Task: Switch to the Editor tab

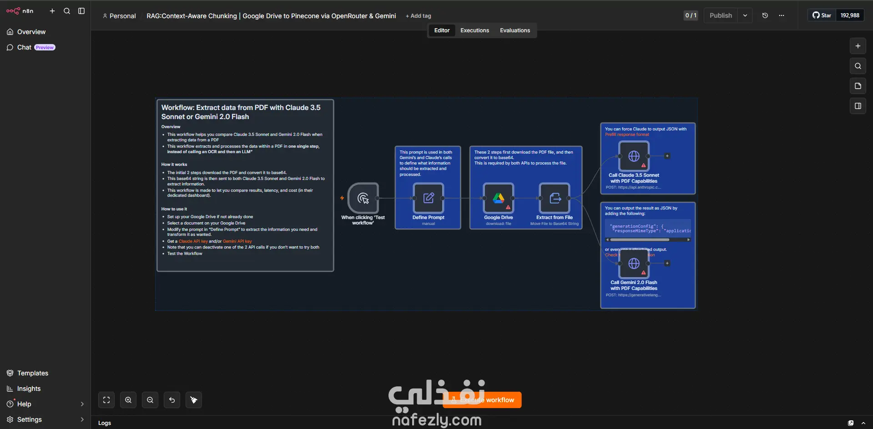Action: 442,30
